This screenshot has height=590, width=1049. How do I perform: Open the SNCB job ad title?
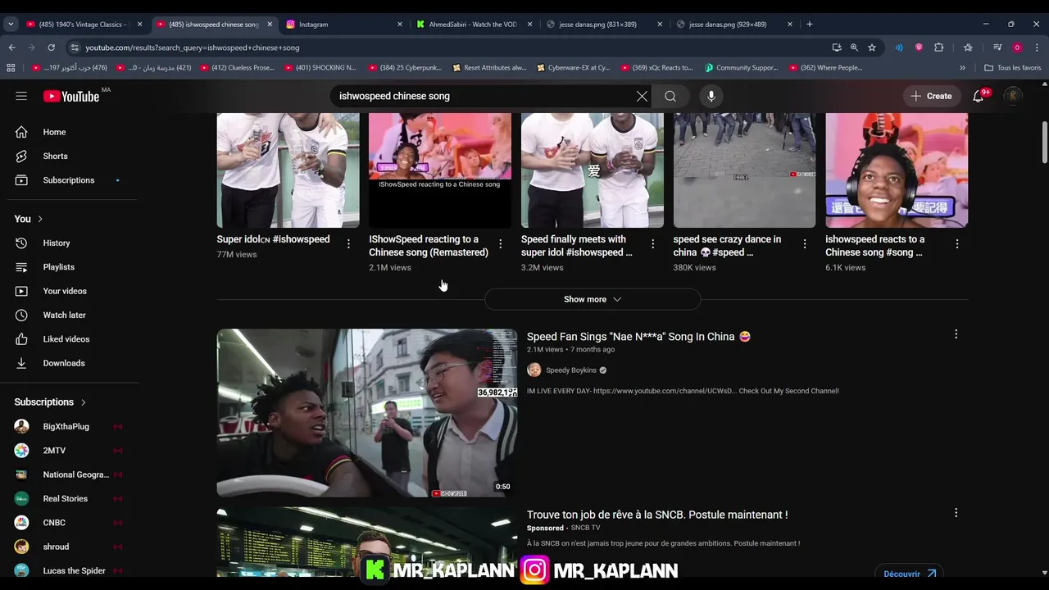[657, 515]
